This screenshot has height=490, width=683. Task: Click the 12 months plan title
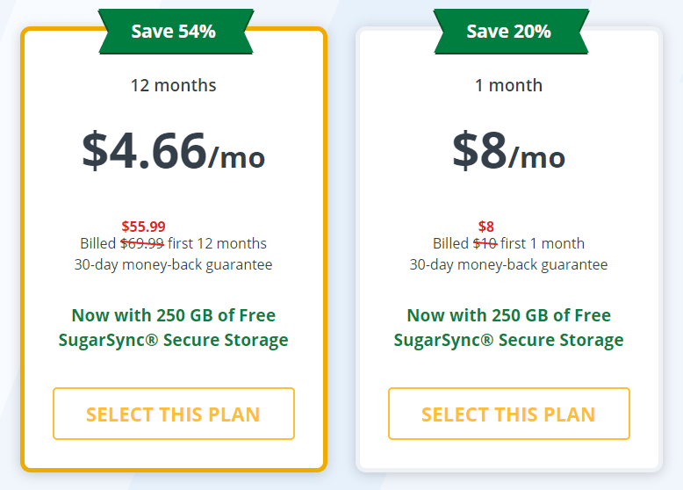click(173, 85)
